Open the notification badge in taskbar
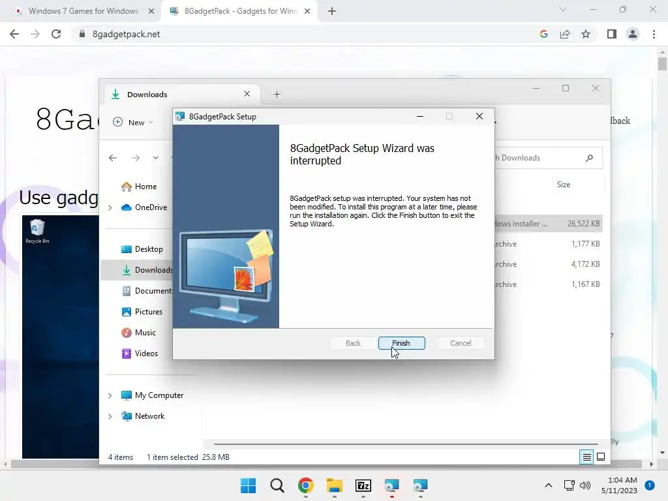This screenshot has width=668, height=501. [650, 485]
